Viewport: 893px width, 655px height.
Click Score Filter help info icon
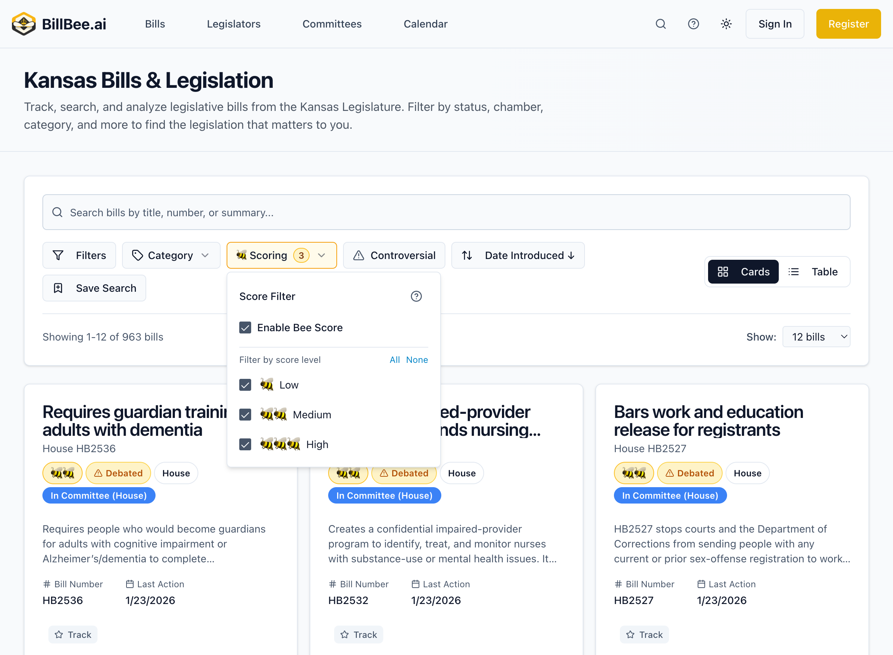tap(416, 296)
